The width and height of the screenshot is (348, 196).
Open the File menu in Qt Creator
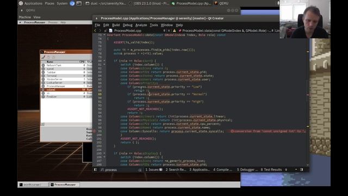97,25
